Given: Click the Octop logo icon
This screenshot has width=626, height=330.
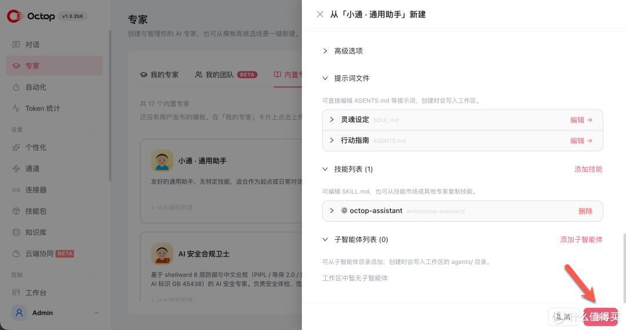Looking at the screenshot, I should [15, 16].
